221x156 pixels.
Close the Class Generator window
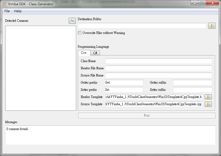coord(212,3)
